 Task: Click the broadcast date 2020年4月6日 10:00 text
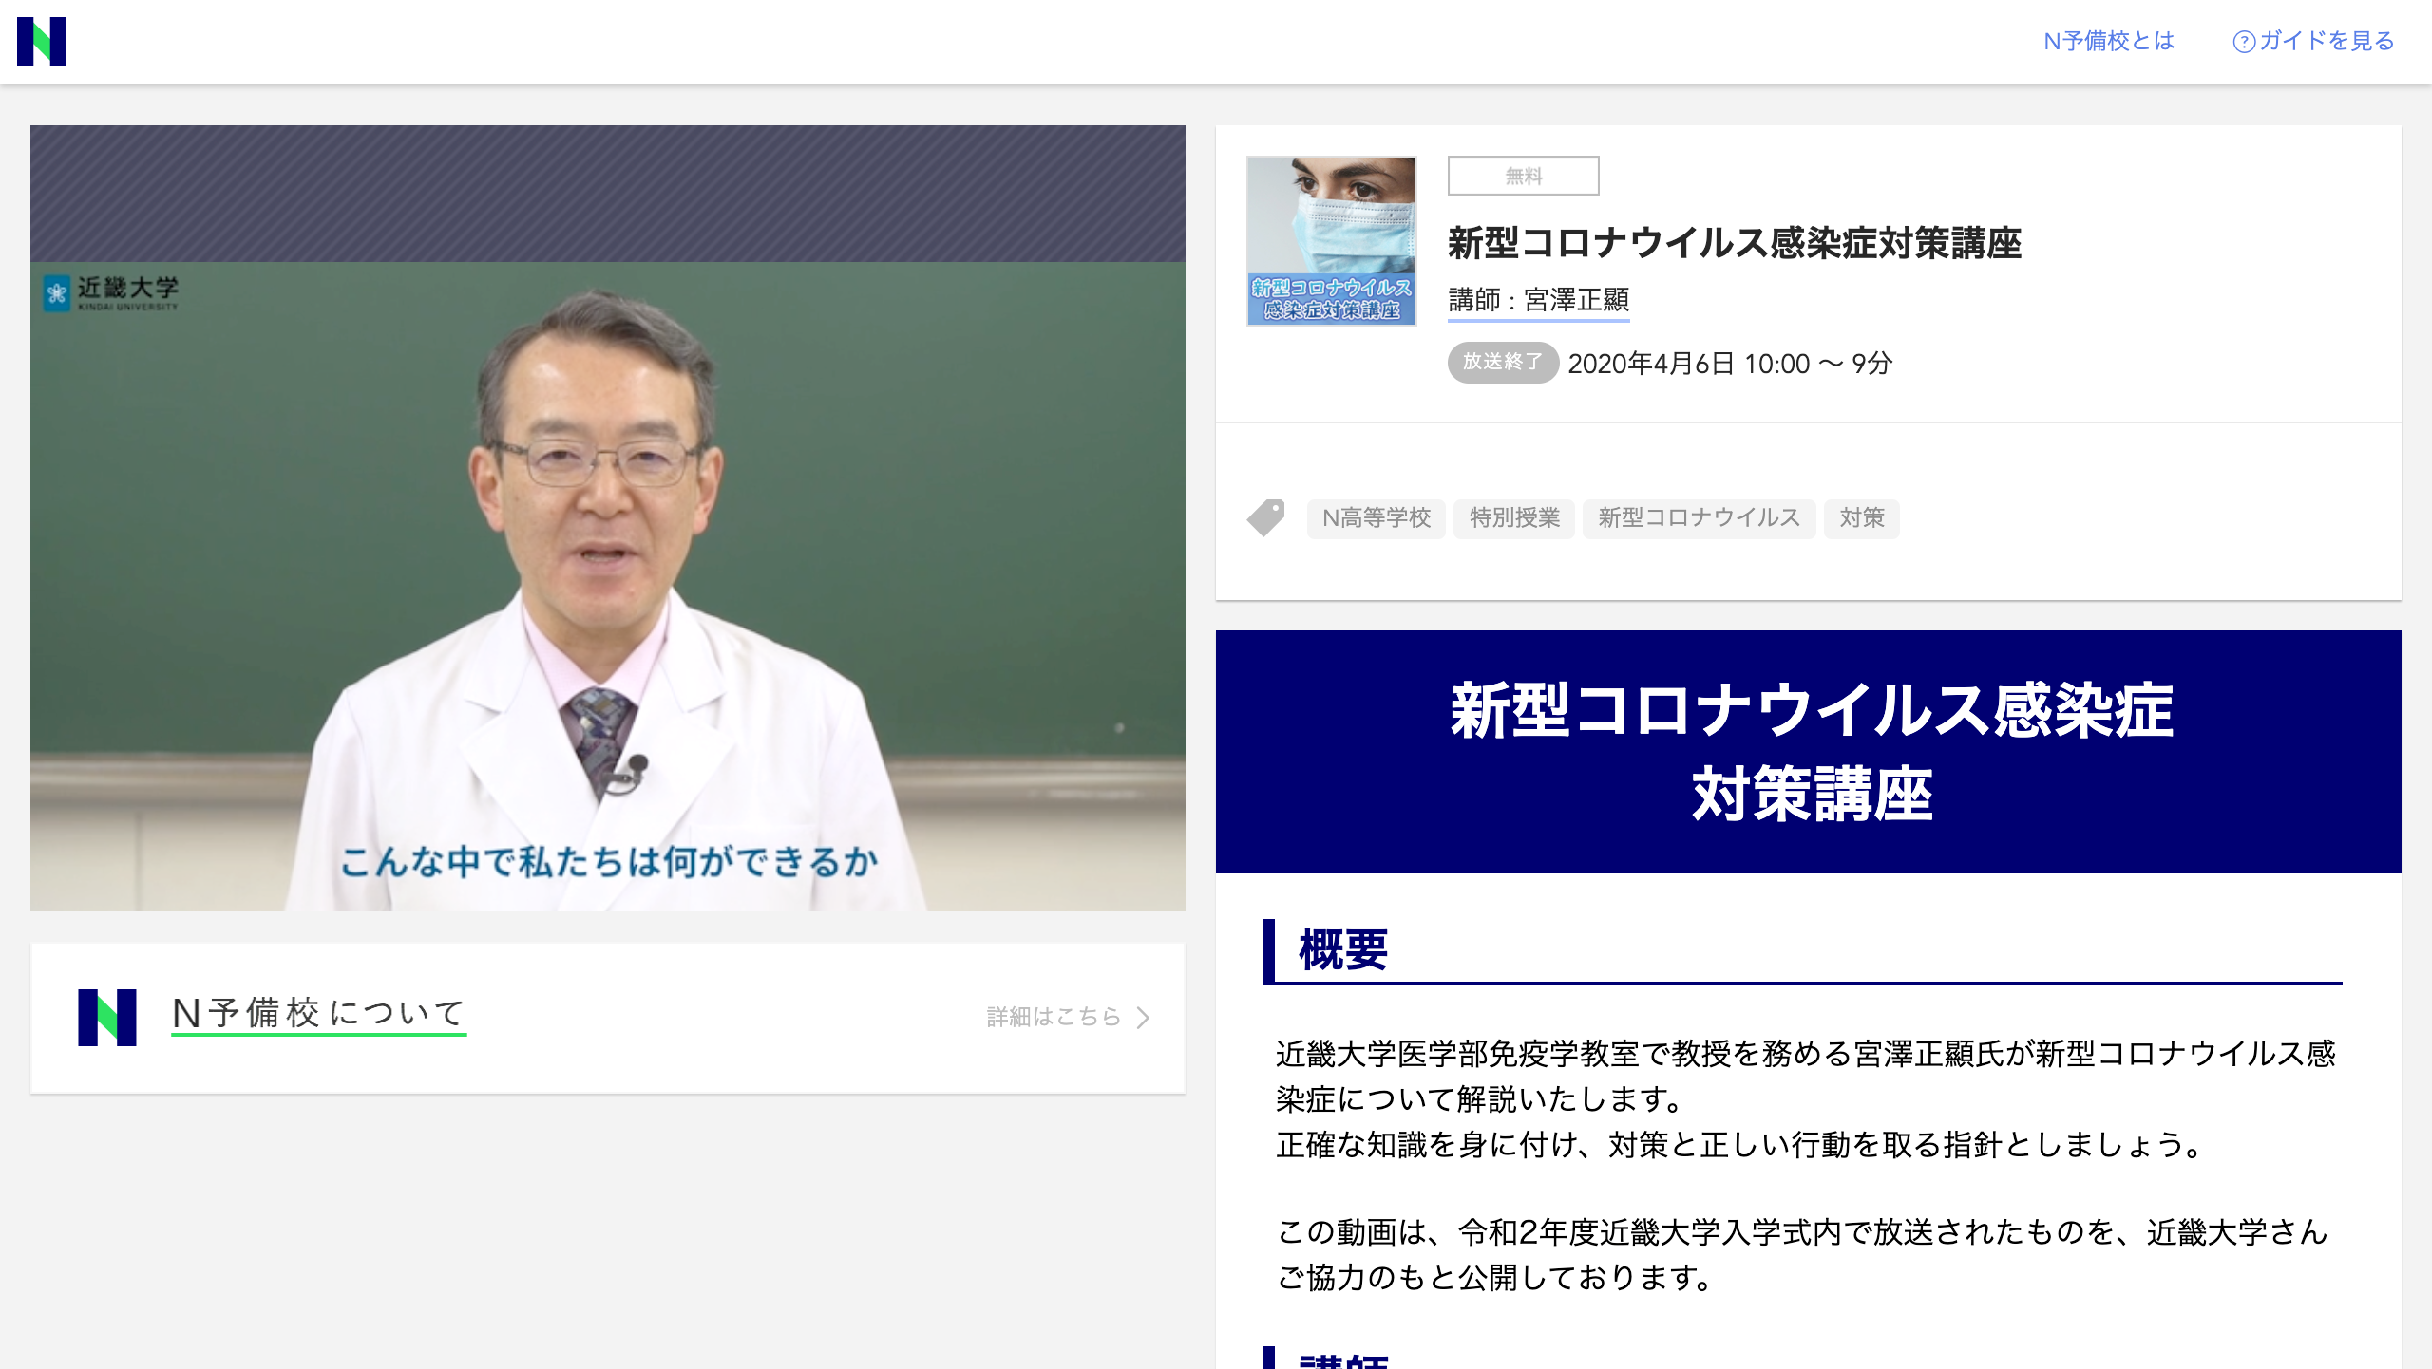(1688, 364)
